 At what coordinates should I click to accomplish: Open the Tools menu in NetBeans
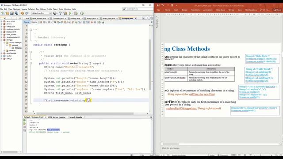61,9
